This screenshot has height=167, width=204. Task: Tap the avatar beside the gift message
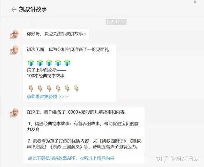point(14,50)
